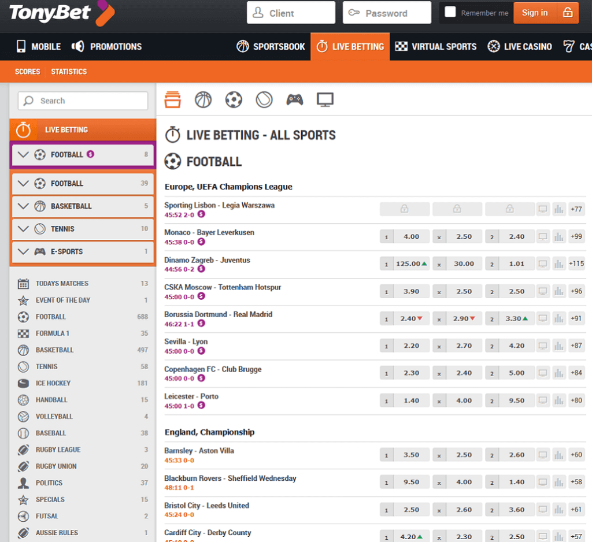Bet on draw at 2.90 for Dortmund - Real Madrid
592x542 pixels.
point(457,318)
